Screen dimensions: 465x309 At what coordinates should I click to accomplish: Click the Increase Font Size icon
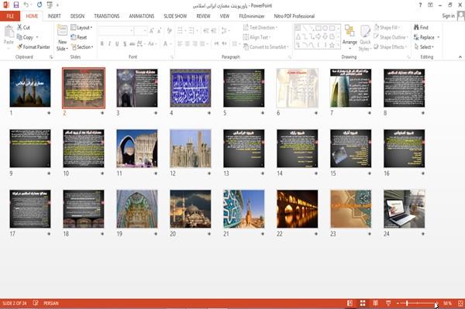pyautogui.click(x=152, y=30)
